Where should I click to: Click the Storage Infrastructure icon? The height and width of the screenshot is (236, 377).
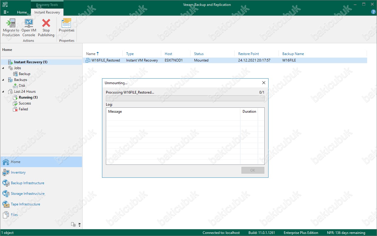coord(6,194)
